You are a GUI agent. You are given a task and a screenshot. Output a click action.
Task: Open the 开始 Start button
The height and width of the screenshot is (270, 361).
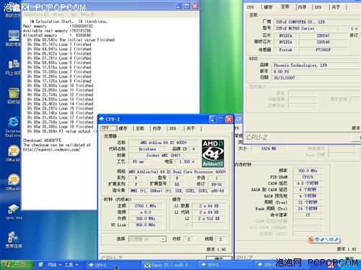click(x=17, y=265)
